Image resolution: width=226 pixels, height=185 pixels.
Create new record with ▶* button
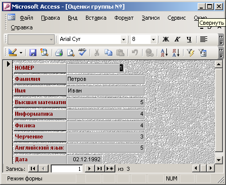110,168
